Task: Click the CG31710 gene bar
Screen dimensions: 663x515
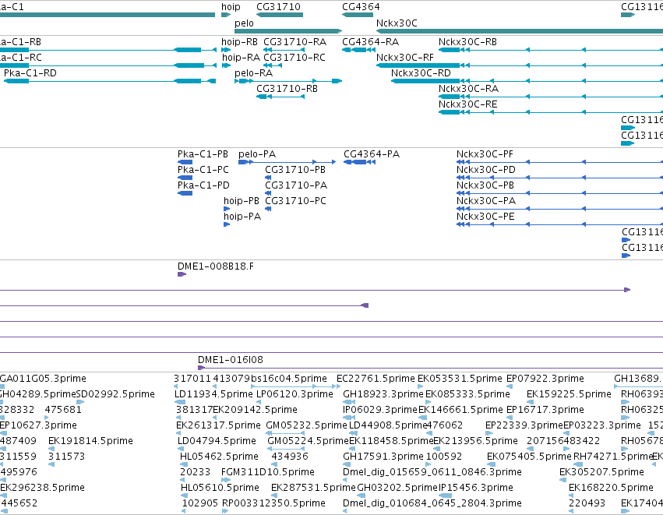Action: point(280,15)
